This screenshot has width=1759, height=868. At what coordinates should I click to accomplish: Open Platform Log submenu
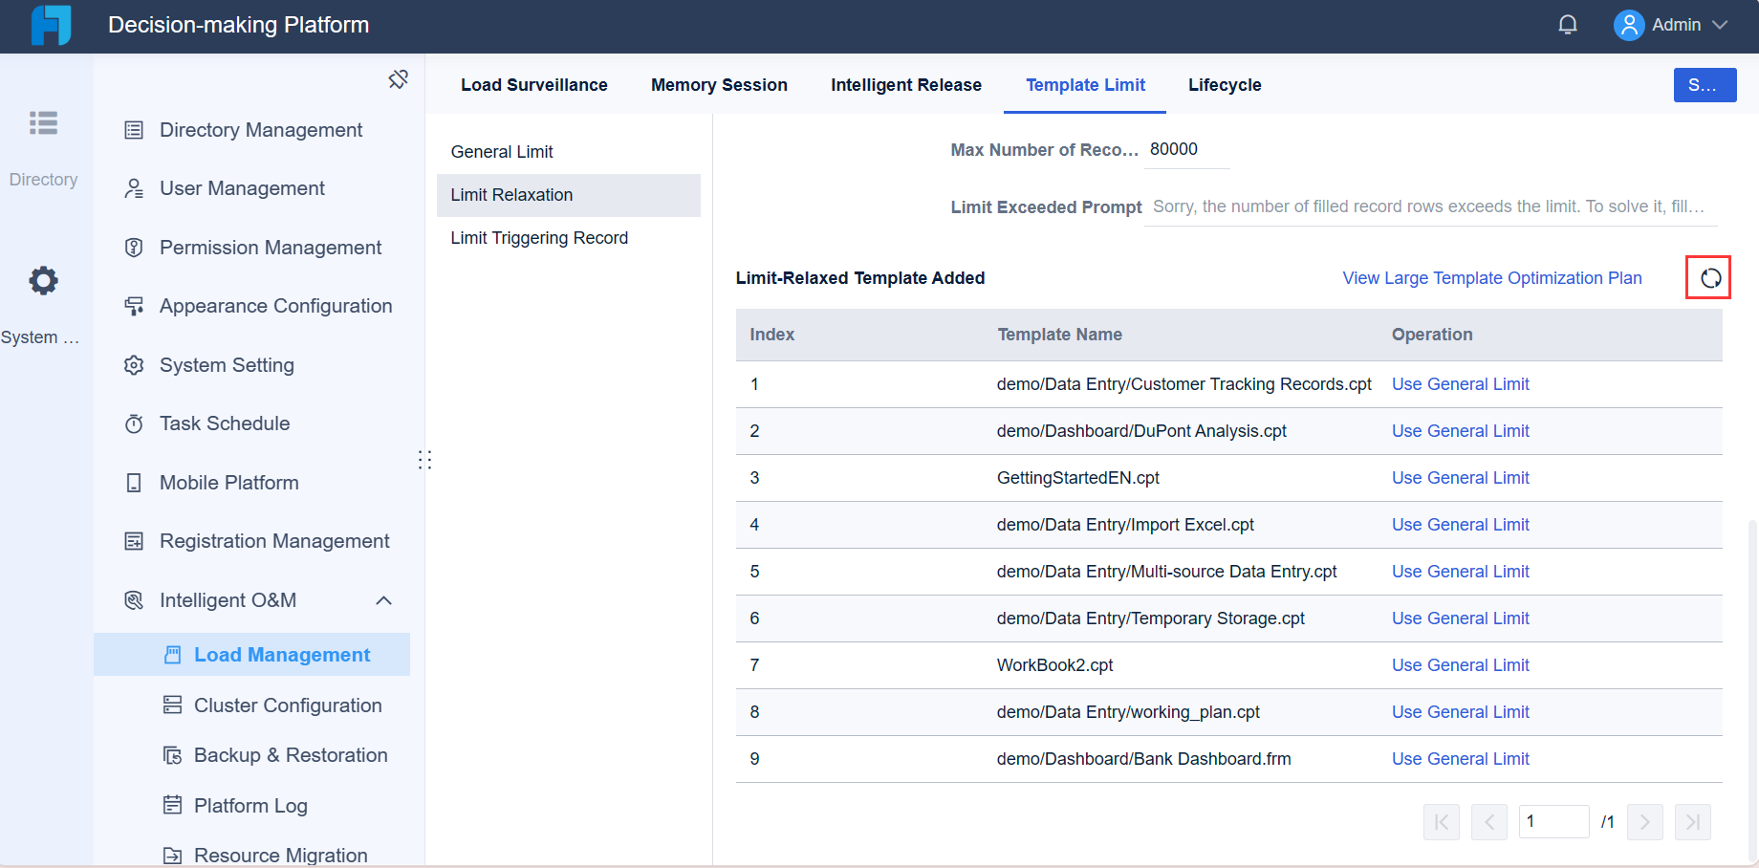pyautogui.click(x=250, y=806)
